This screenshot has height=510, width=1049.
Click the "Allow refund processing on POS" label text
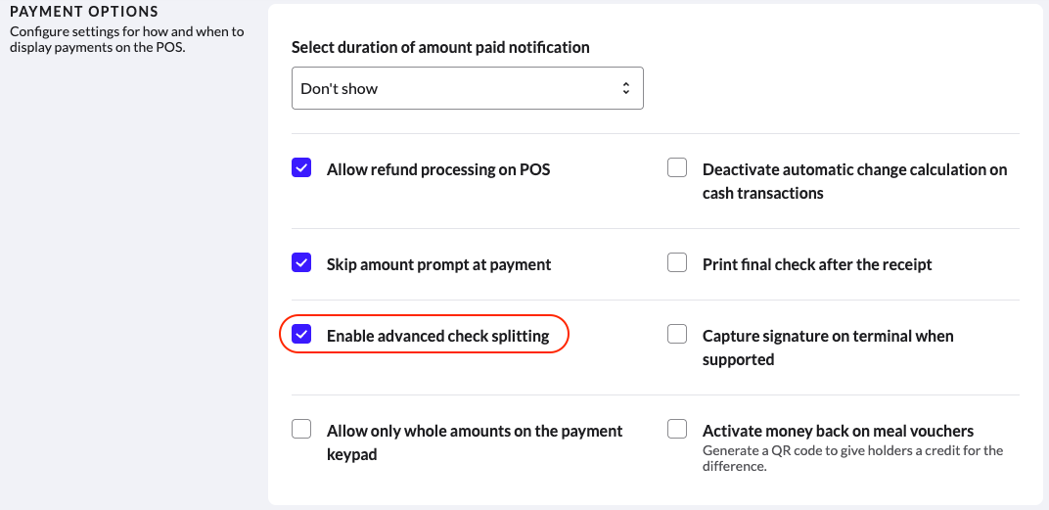pos(438,169)
